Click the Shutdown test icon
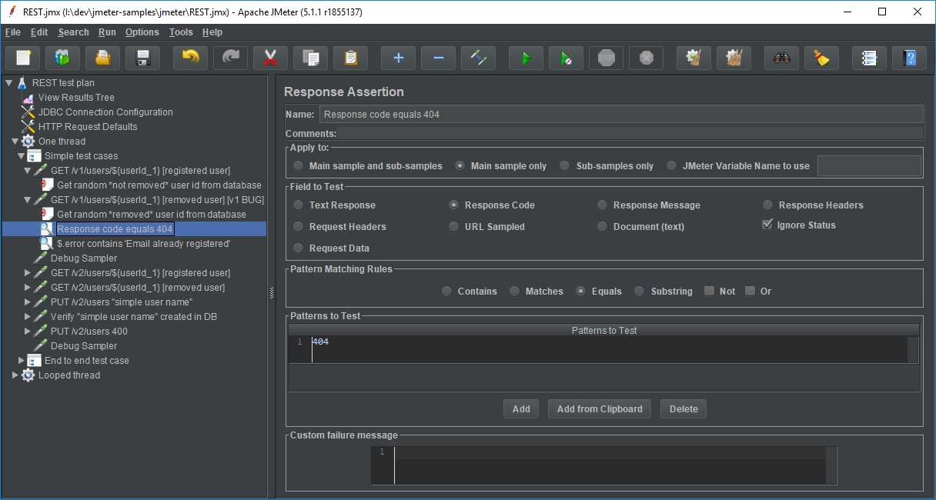The width and height of the screenshot is (936, 500). pyautogui.click(x=647, y=58)
